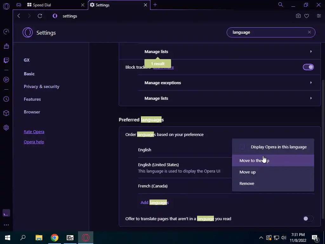Screen dimensions: 325x244
Task: Open GX settings section
Action: (x=27, y=60)
